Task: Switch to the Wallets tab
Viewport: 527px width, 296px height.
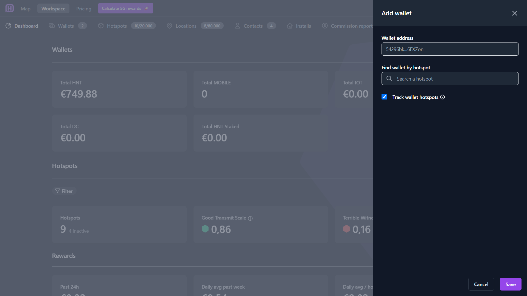Action: point(68,26)
